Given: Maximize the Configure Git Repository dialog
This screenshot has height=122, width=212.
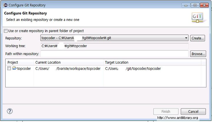Looking at the screenshot, I should click(195, 5).
